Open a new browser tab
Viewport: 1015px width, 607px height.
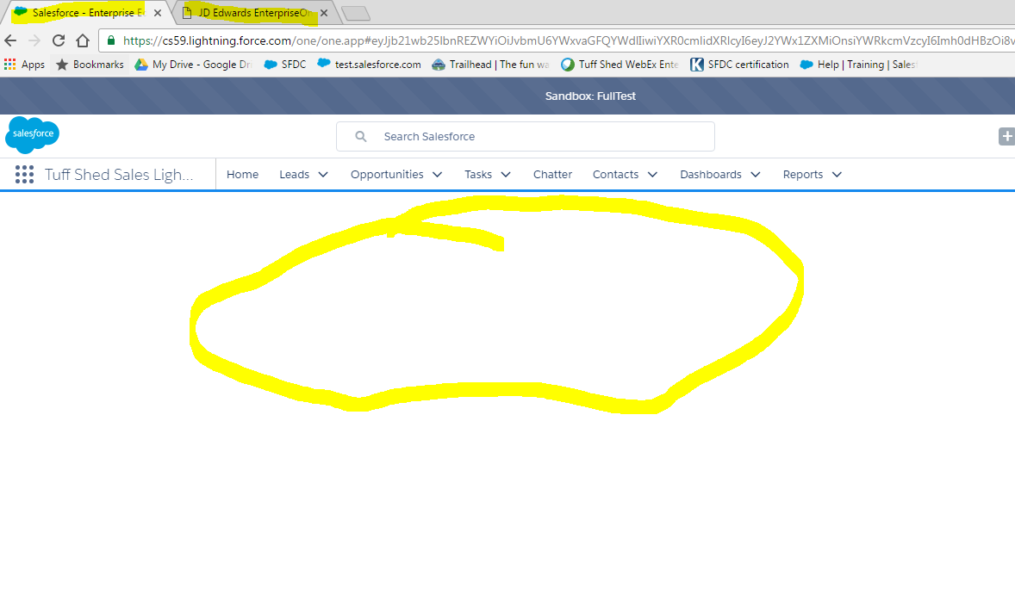click(355, 13)
